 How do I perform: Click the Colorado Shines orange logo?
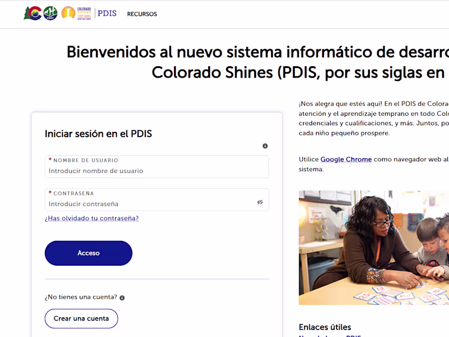[76, 13]
